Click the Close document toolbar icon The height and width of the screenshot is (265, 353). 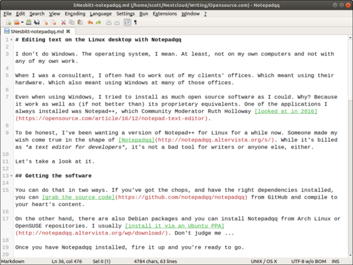point(45,22)
